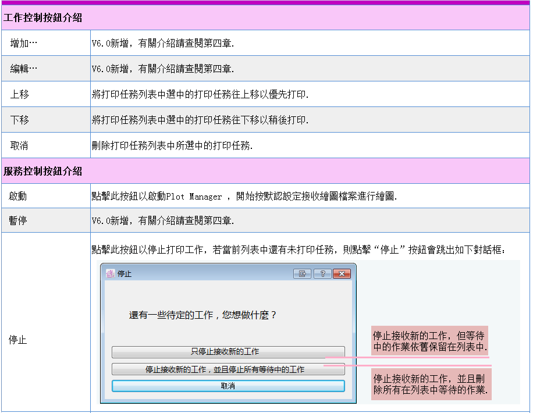Click the 啟動 row label cell
Image resolution: width=533 pixels, height=413 pixels.
pos(17,197)
